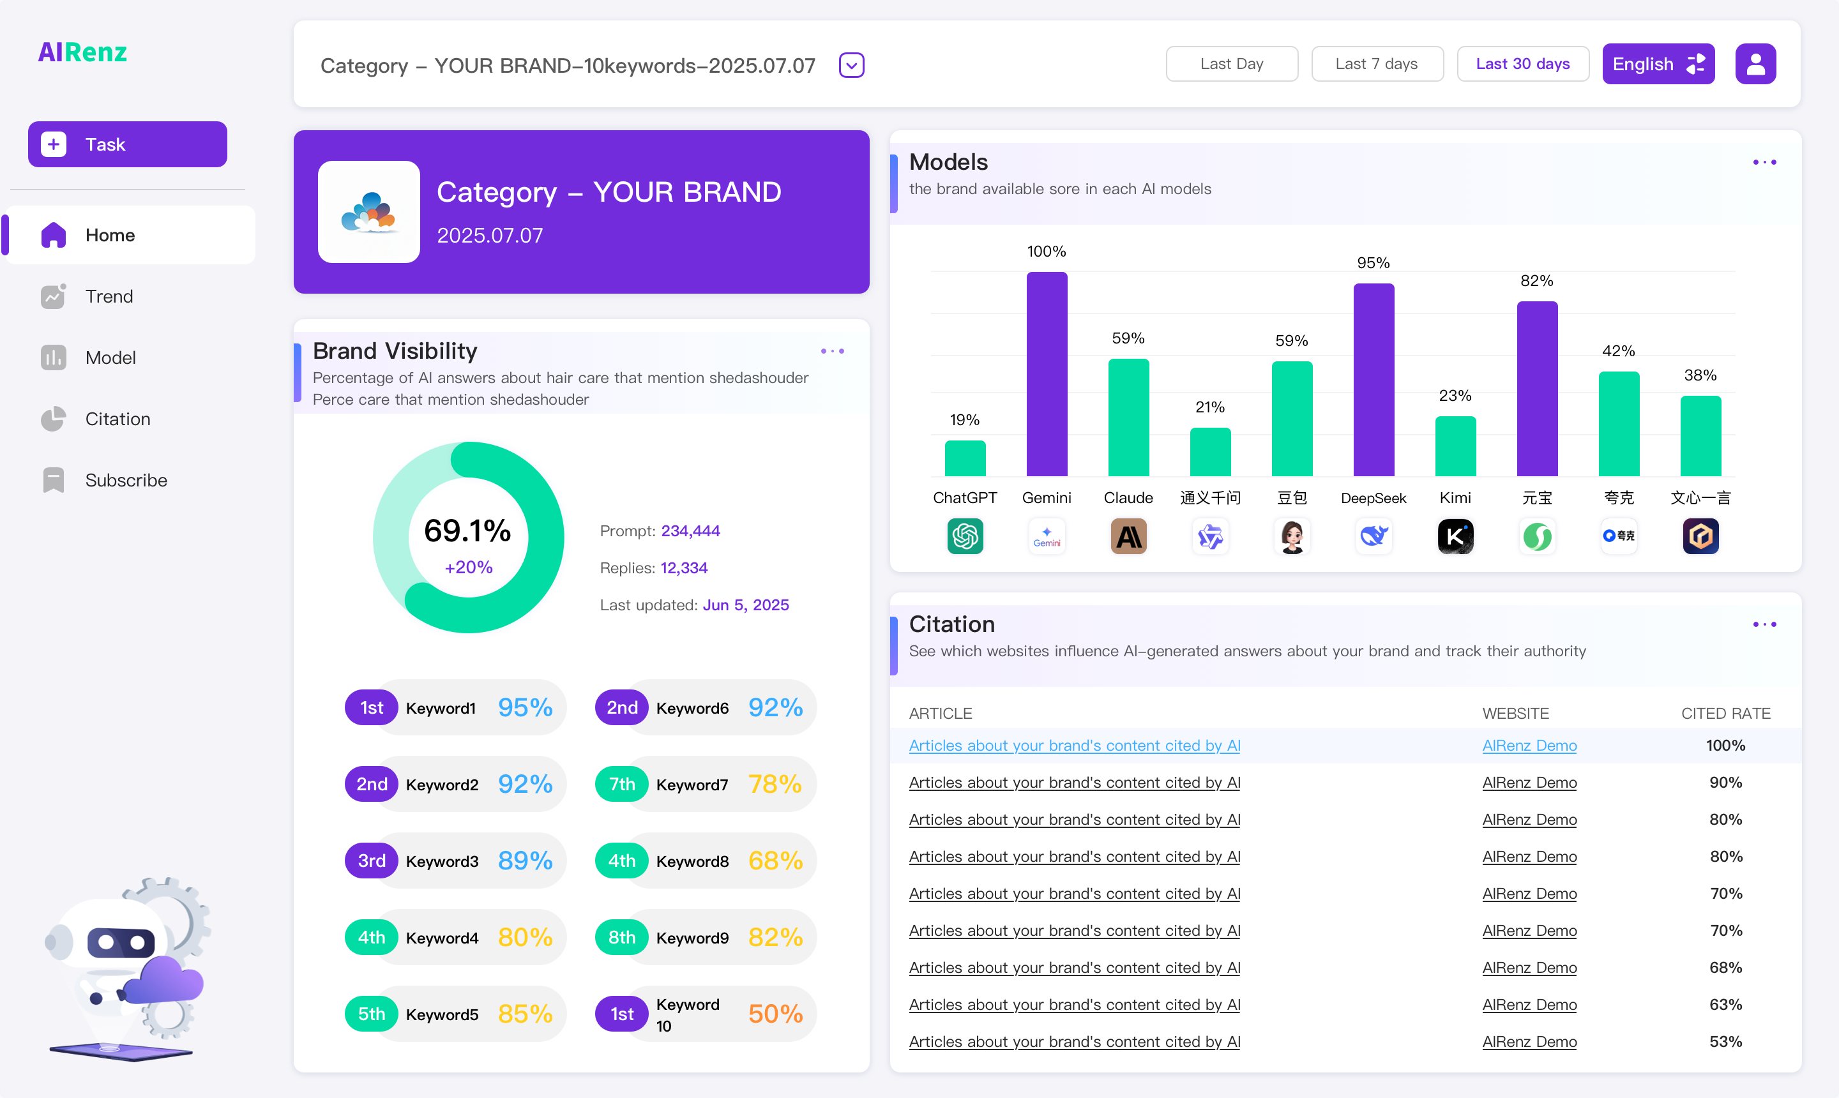This screenshot has height=1098, width=1839.
Task: Click the 豆包 avatar logo
Action: 1292,536
